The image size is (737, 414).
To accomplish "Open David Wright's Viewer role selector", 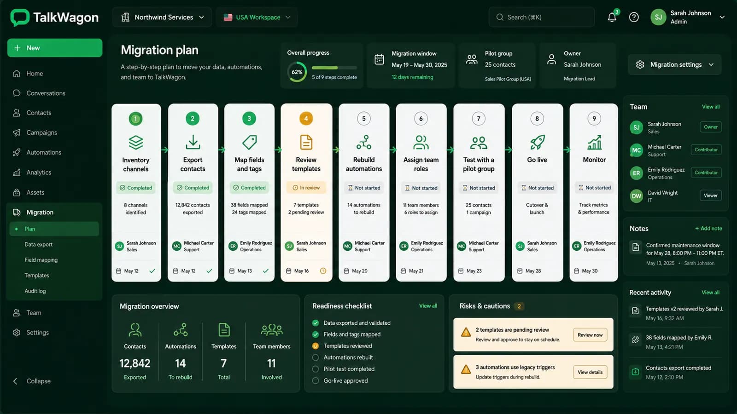I will tap(711, 195).
